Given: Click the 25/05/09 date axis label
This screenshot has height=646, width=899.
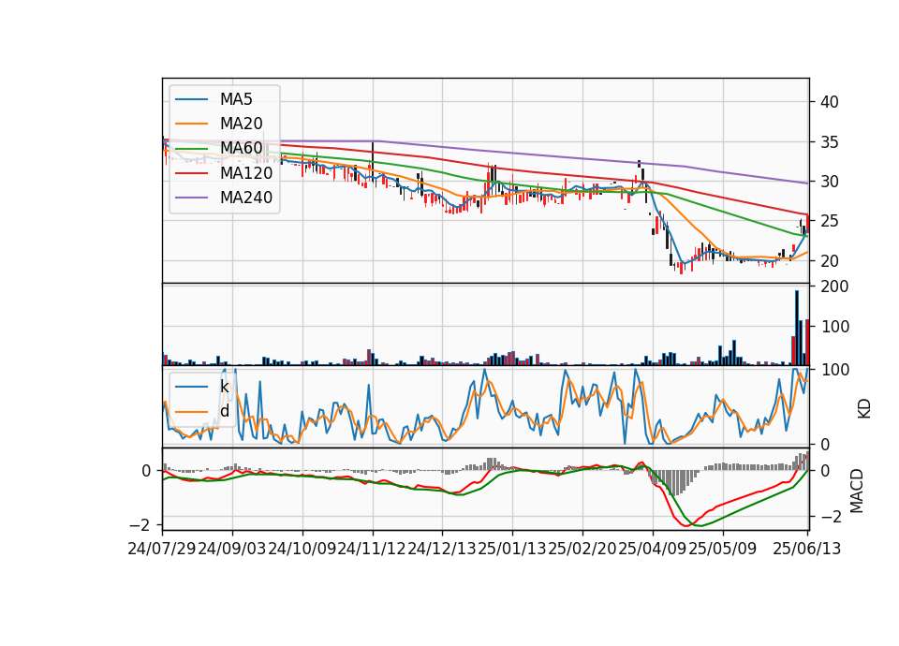Looking at the screenshot, I should [722, 549].
